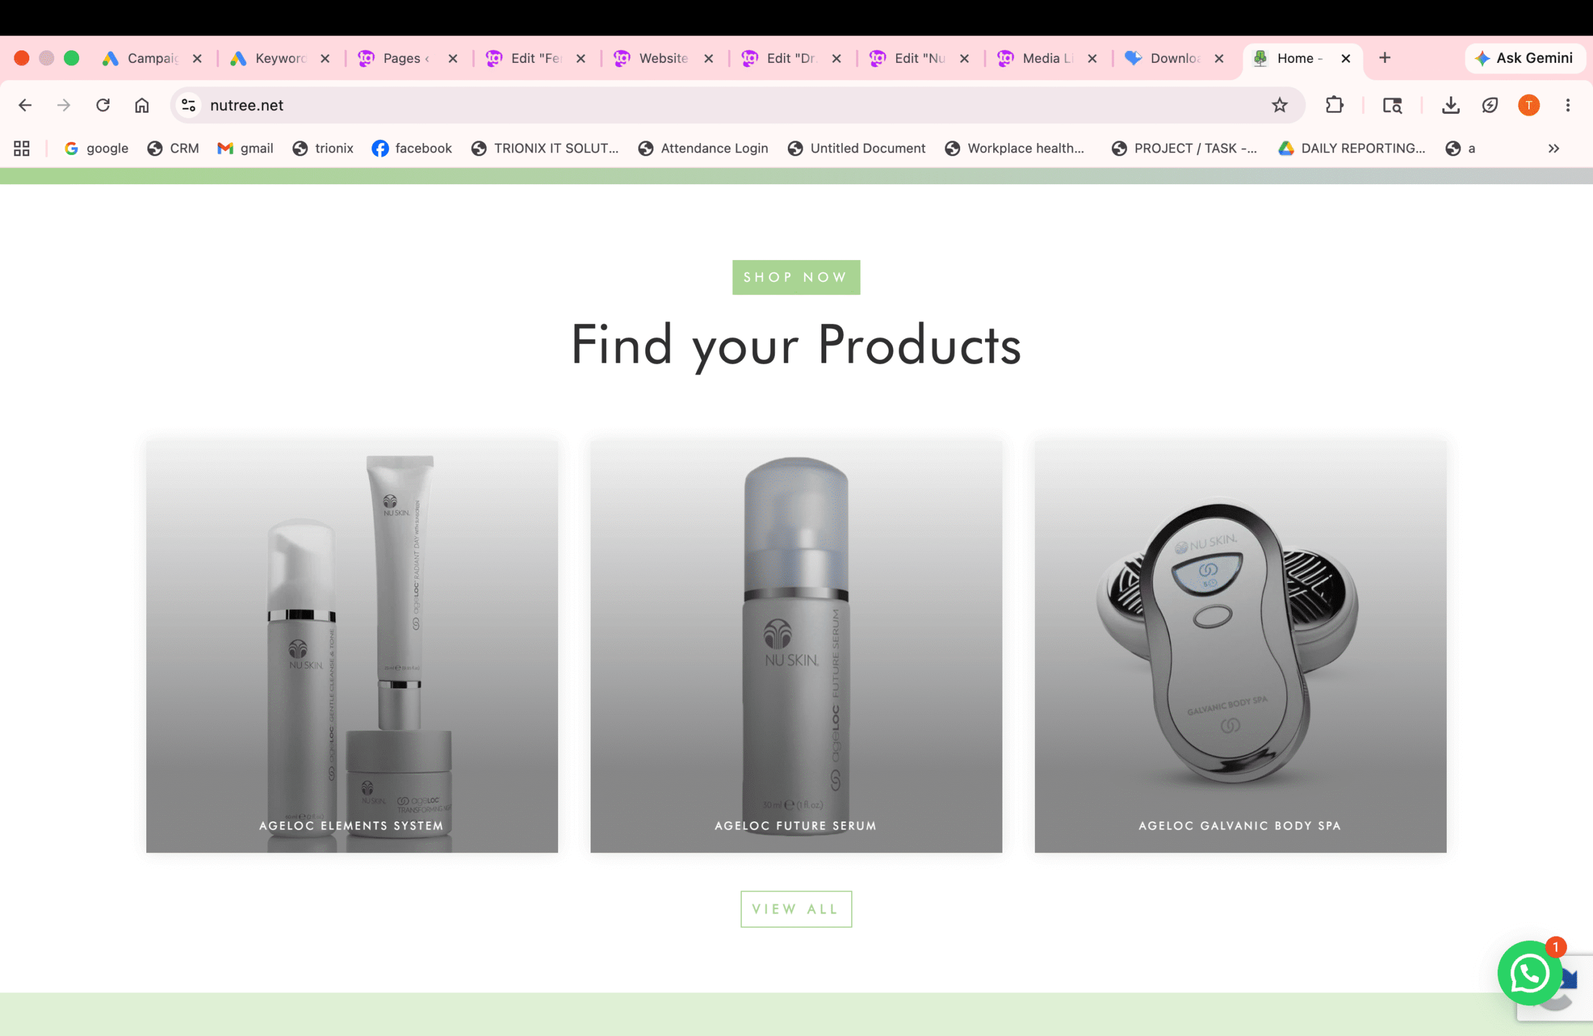Open the extensions puzzle icon
The image size is (1593, 1036).
tap(1335, 105)
